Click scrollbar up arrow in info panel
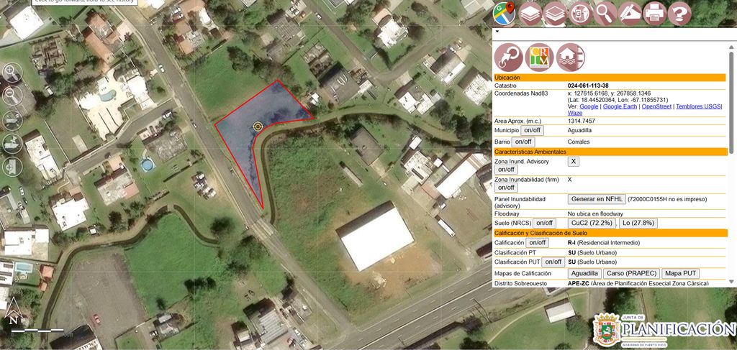This screenshot has width=737, height=350. [732, 47]
